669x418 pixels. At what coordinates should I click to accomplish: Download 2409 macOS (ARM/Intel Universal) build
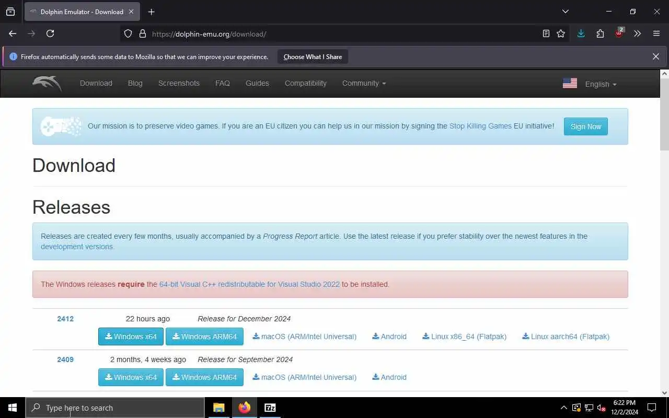click(x=305, y=377)
